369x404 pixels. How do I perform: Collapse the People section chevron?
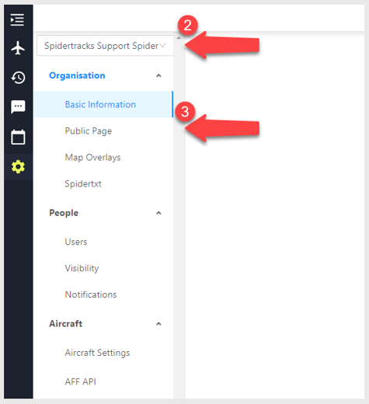(158, 213)
